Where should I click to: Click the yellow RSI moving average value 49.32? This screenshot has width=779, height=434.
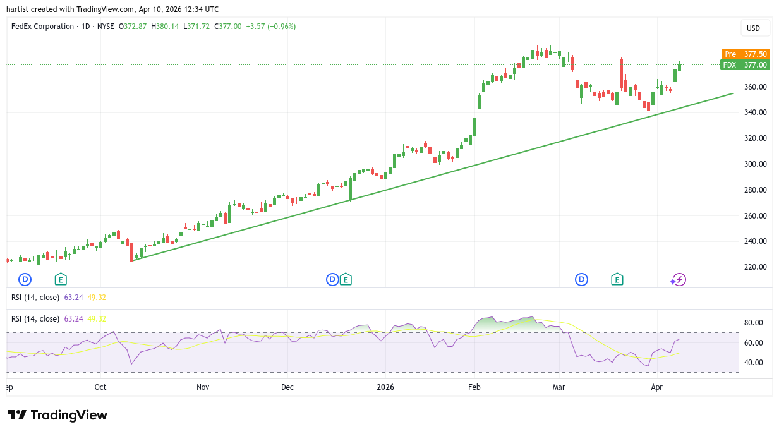click(97, 319)
